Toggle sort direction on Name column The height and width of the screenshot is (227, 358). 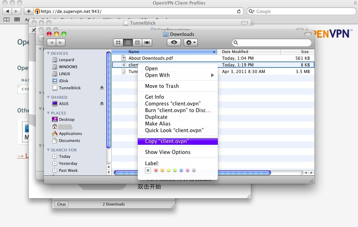click(x=214, y=52)
